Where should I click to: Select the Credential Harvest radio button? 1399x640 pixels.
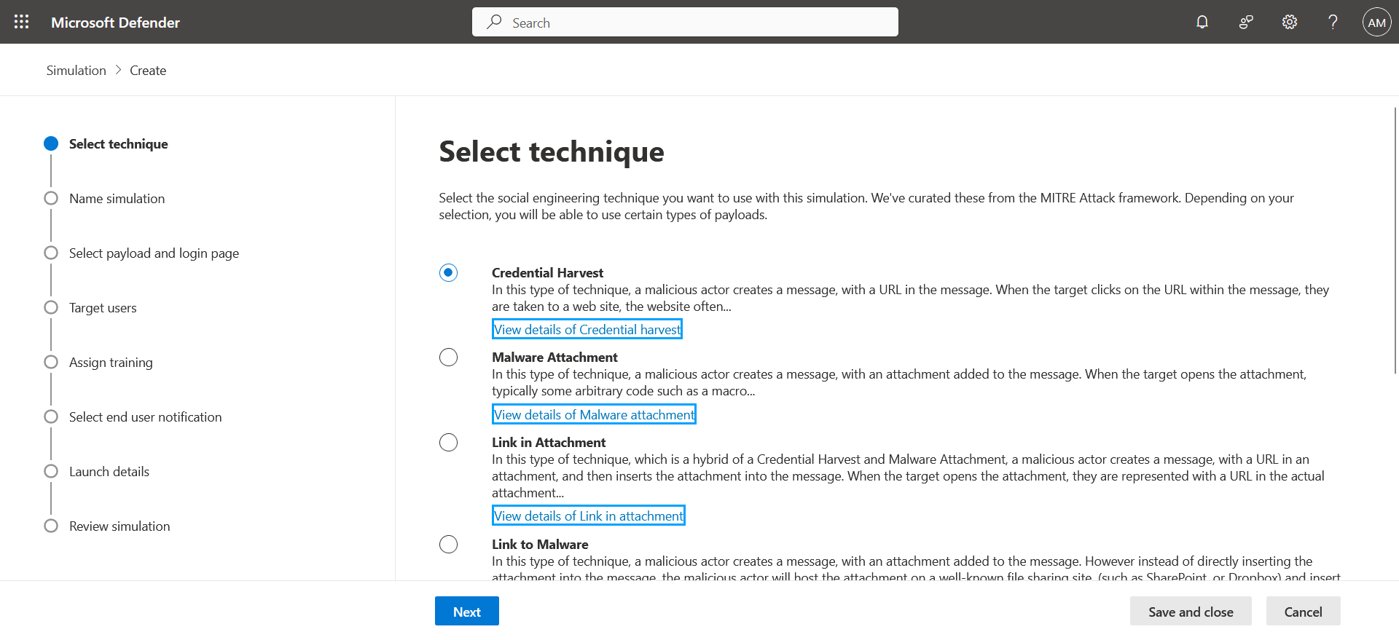click(448, 272)
